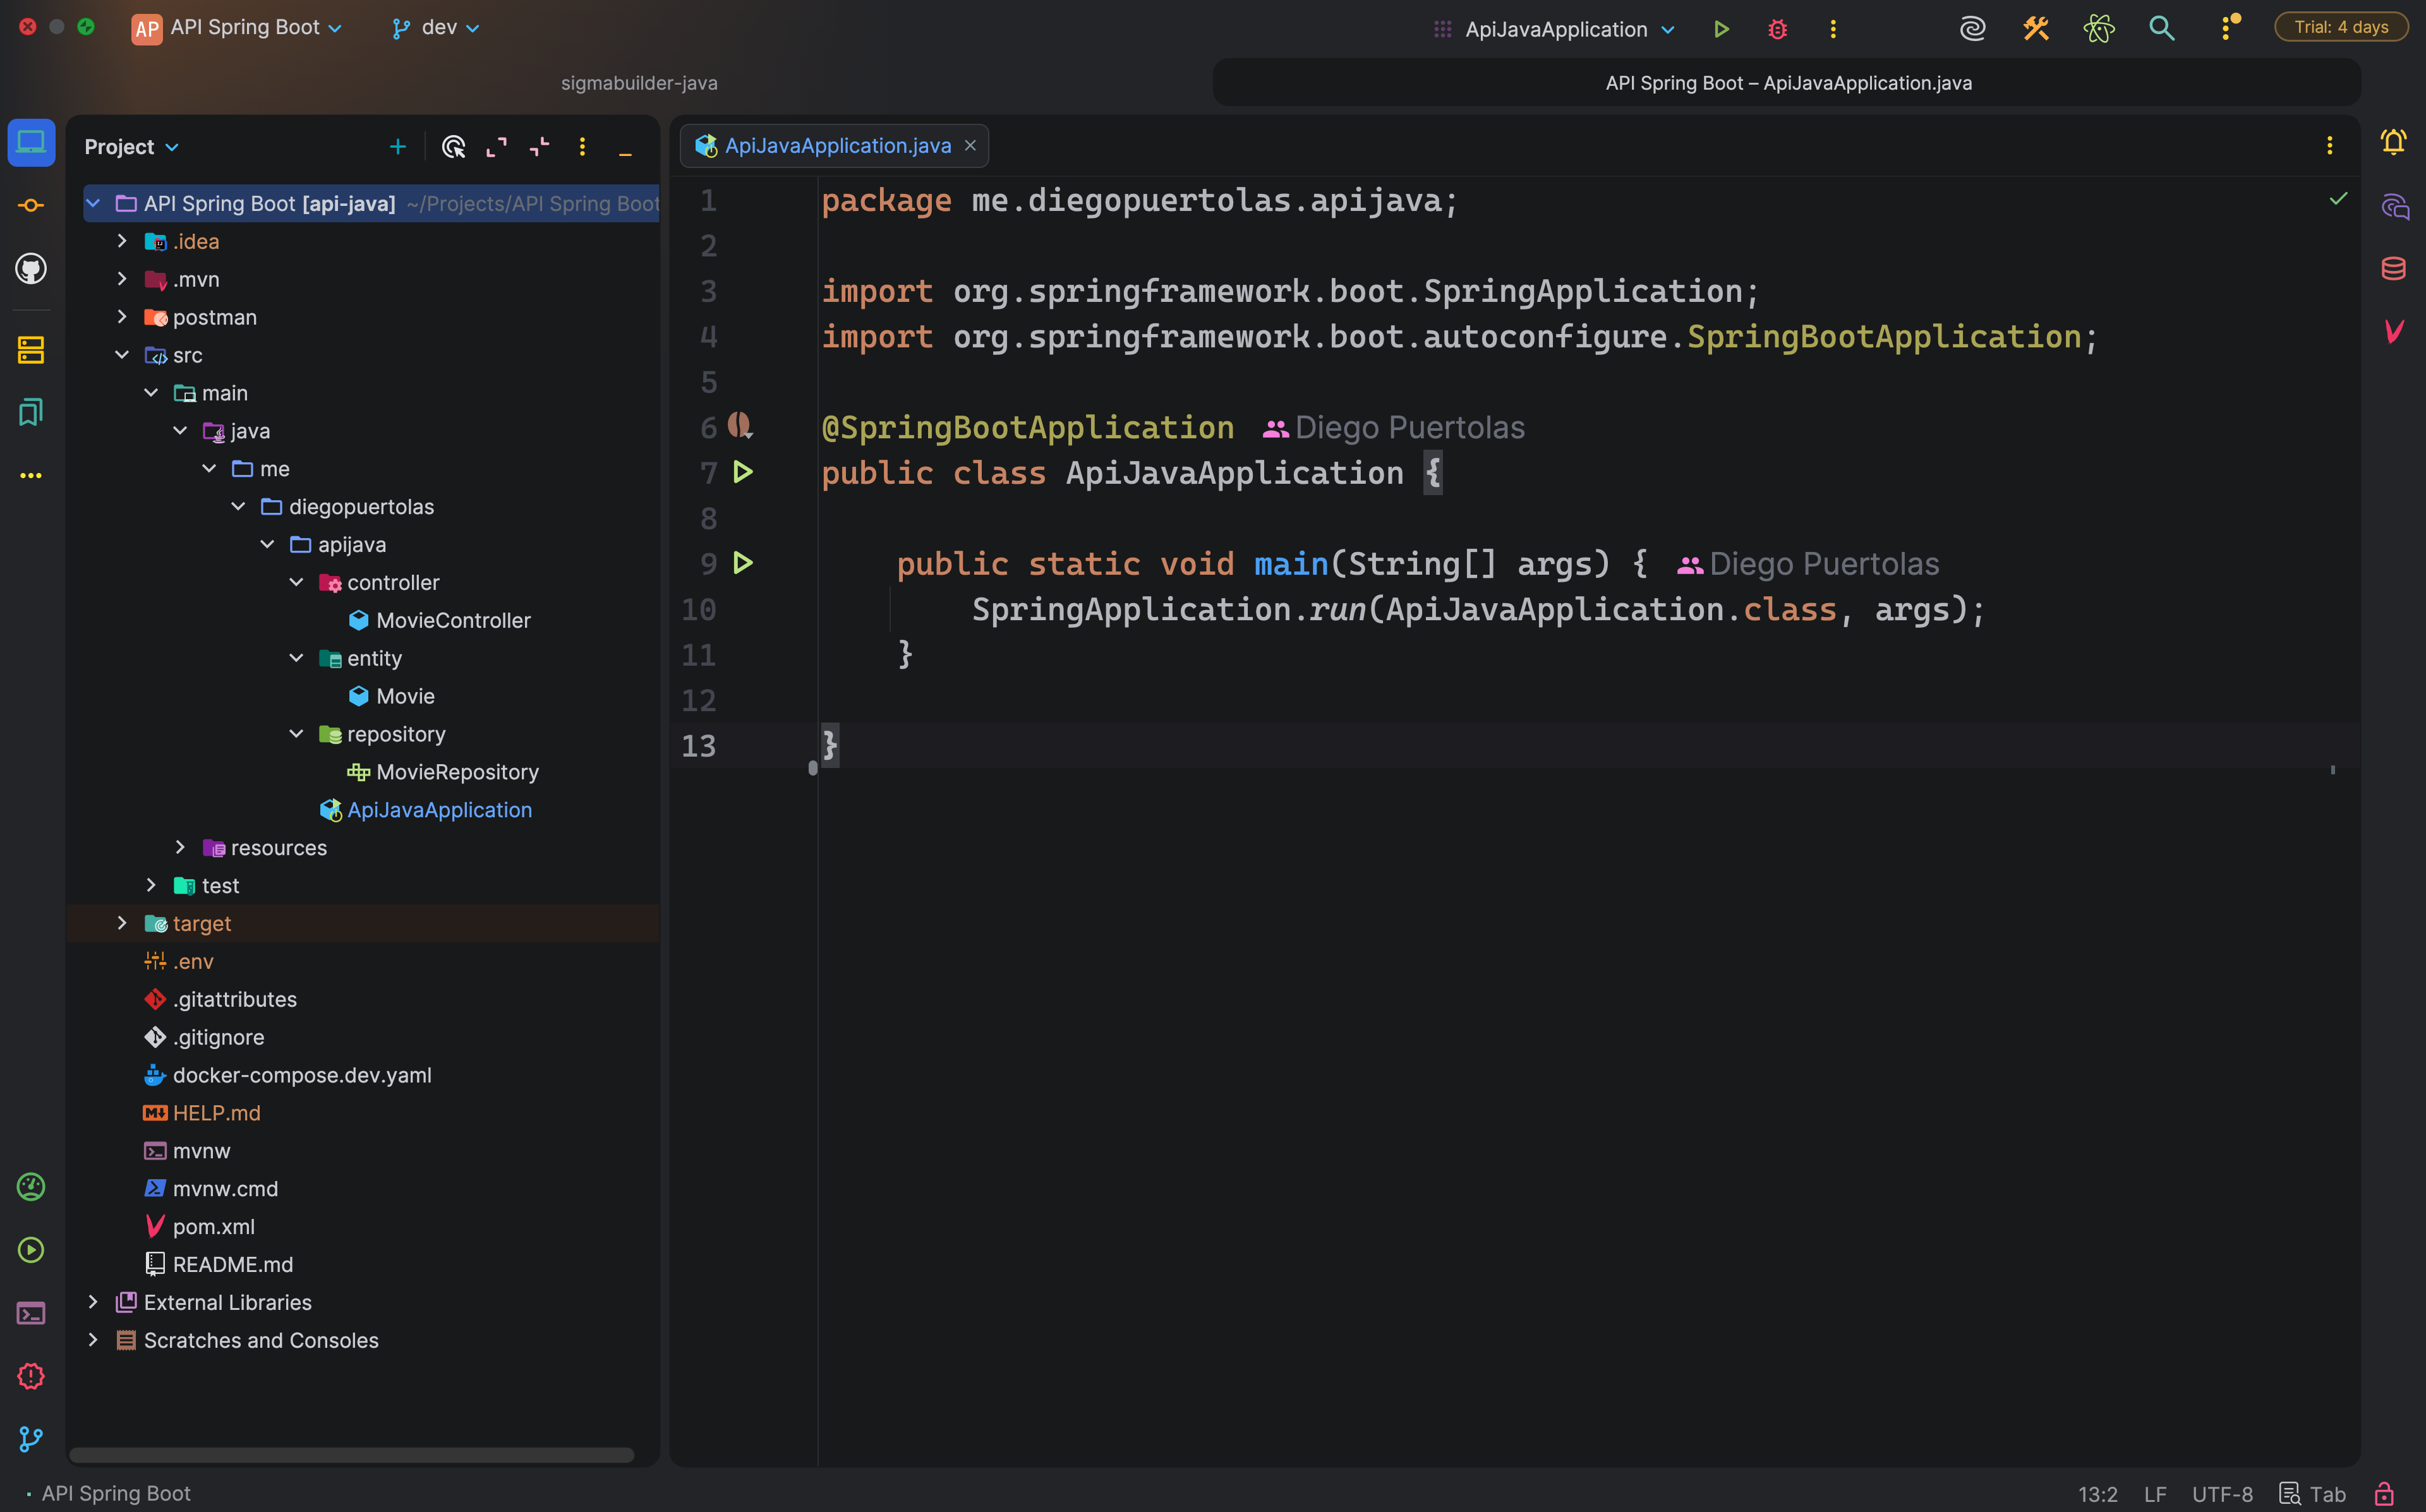Screen dimensions: 2426x1512
Task: Open the Profiler tool window icon
Action: (31, 1187)
